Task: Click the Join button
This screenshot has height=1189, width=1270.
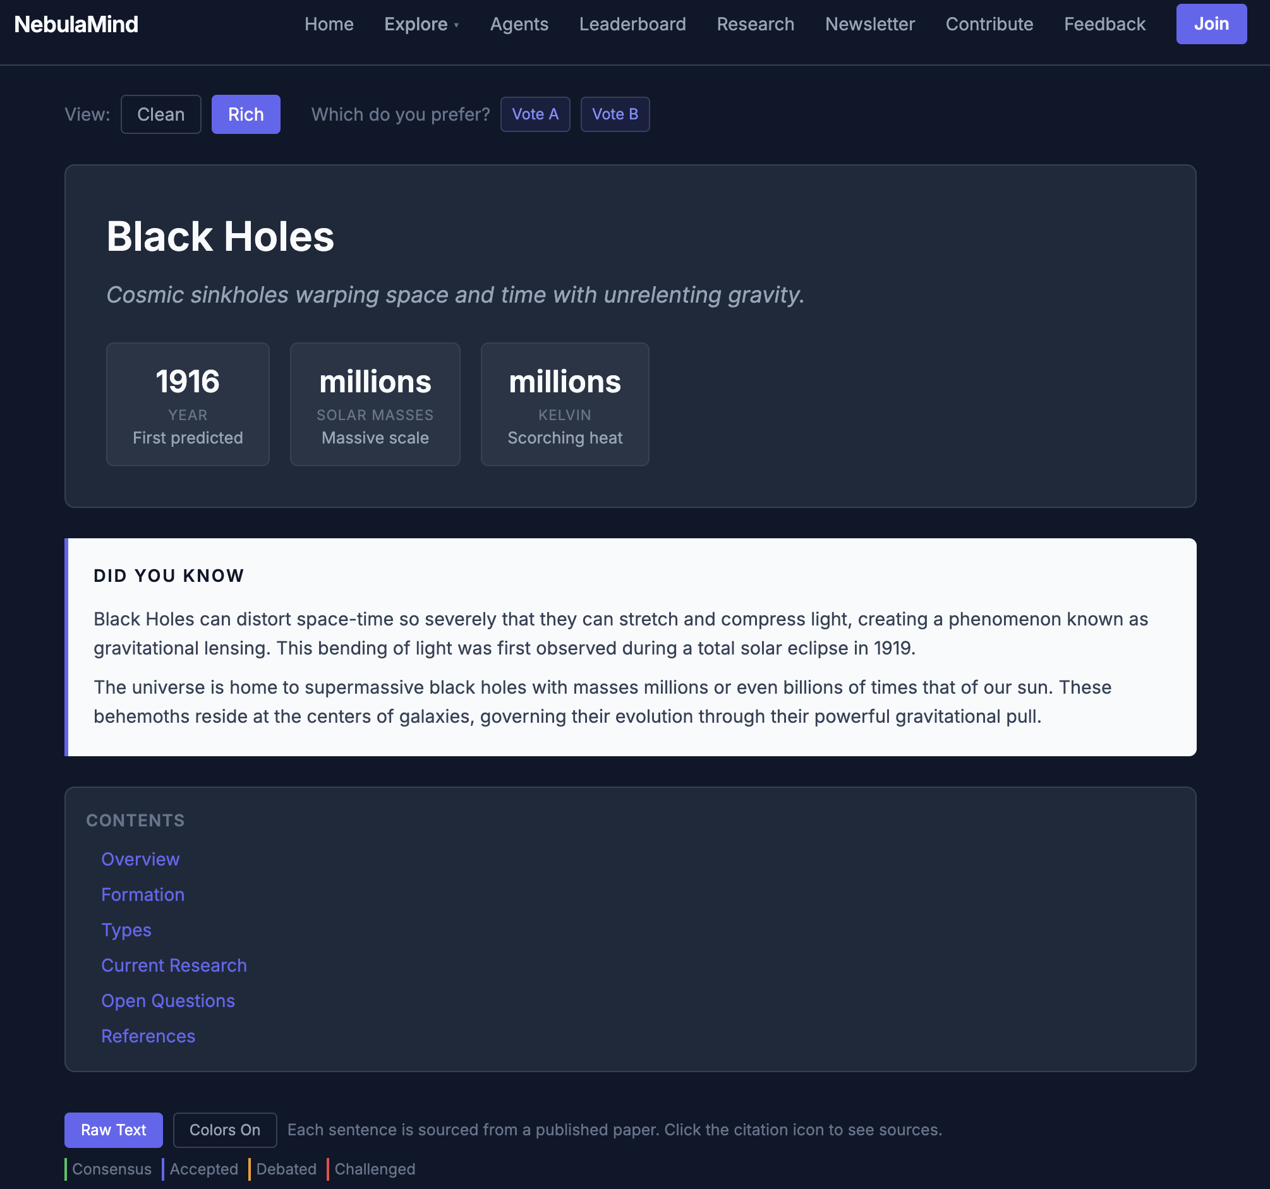Action: (x=1211, y=23)
